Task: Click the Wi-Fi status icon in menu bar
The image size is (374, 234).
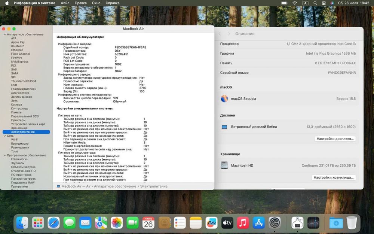Action: pos(295,3)
